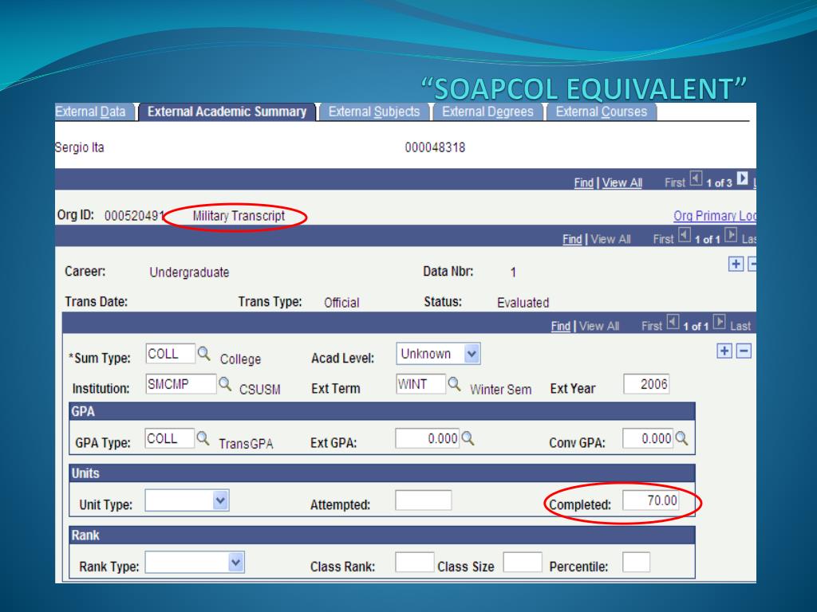Open the GPA Type lookup magnifier
Viewport: 817px width, 612px height.
[x=203, y=439]
